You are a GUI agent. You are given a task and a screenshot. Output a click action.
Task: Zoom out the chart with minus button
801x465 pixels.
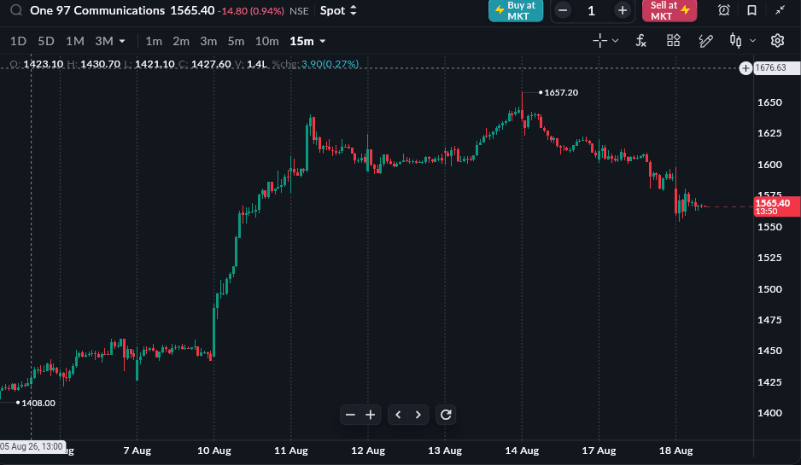350,415
